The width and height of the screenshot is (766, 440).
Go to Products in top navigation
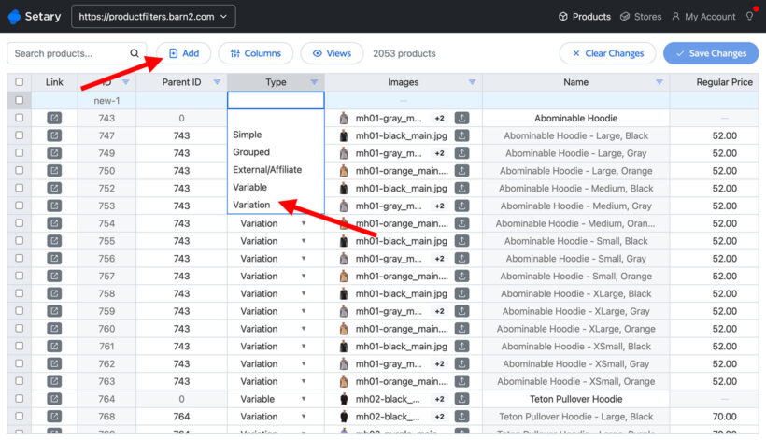pos(584,17)
